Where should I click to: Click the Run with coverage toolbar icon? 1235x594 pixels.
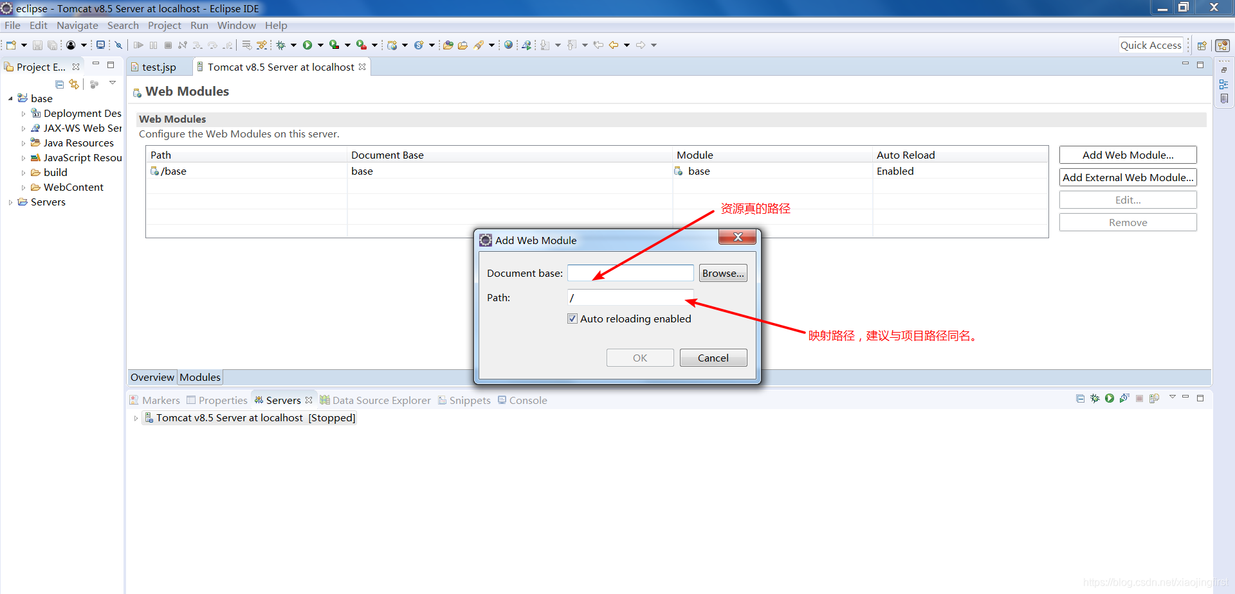(x=334, y=45)
